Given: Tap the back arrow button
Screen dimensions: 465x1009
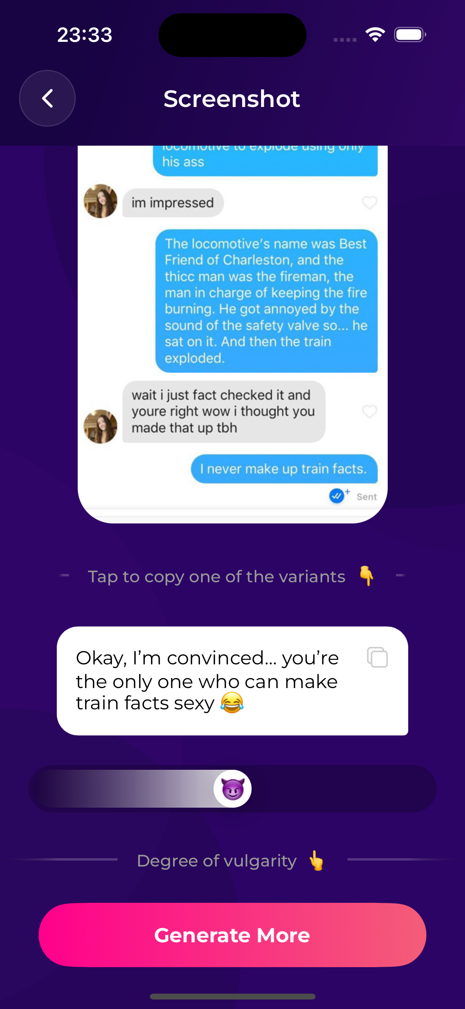Looking at the screenshot, I should [x=47, y=98].
